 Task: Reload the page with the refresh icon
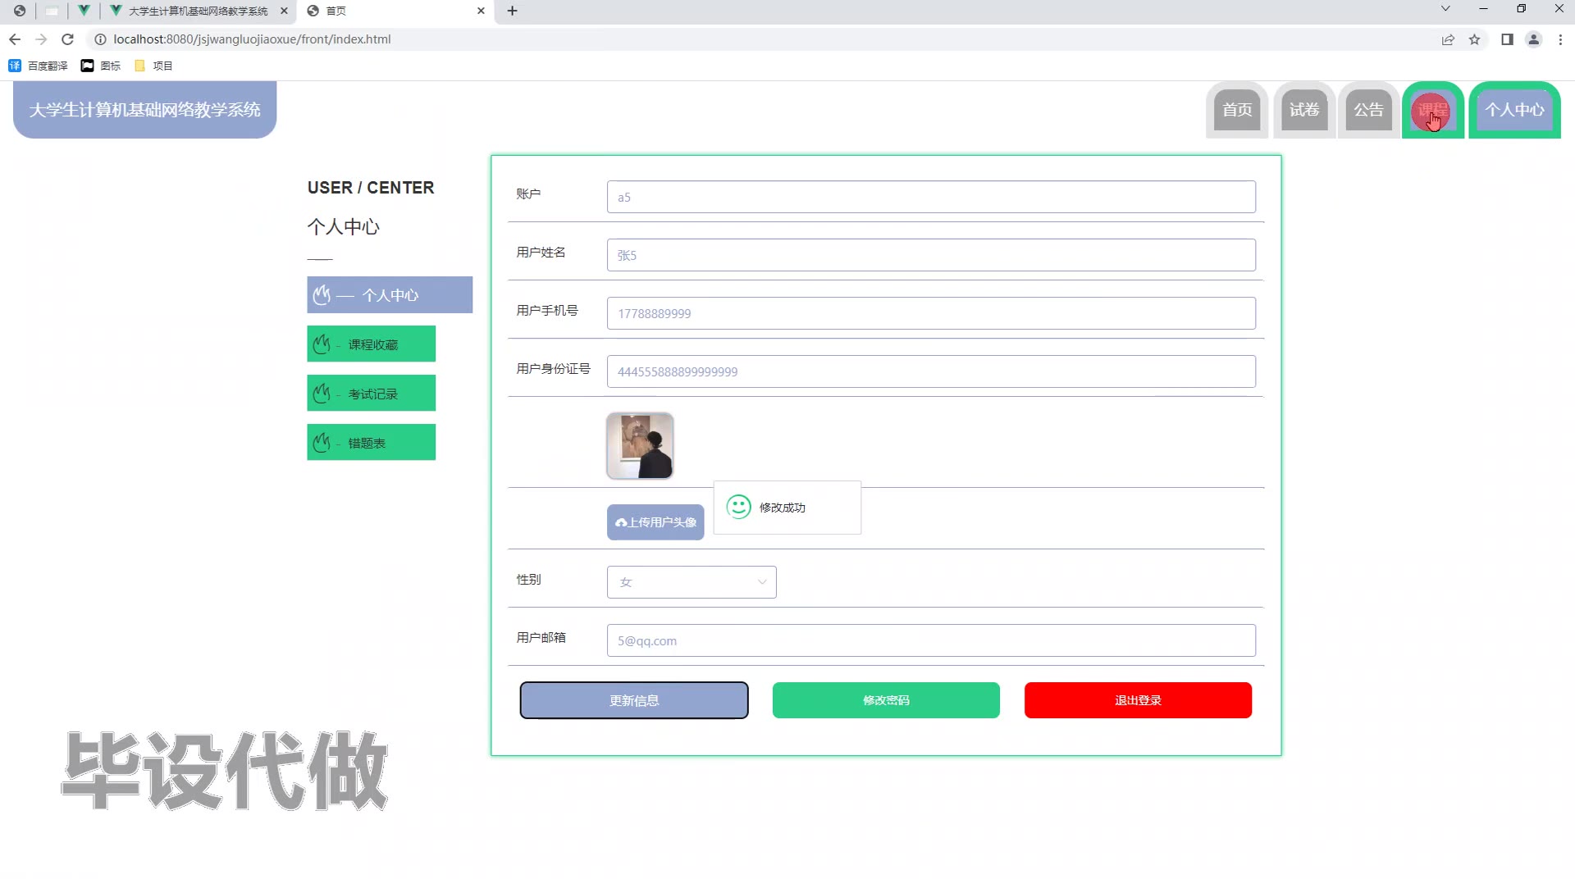(68, 39)
